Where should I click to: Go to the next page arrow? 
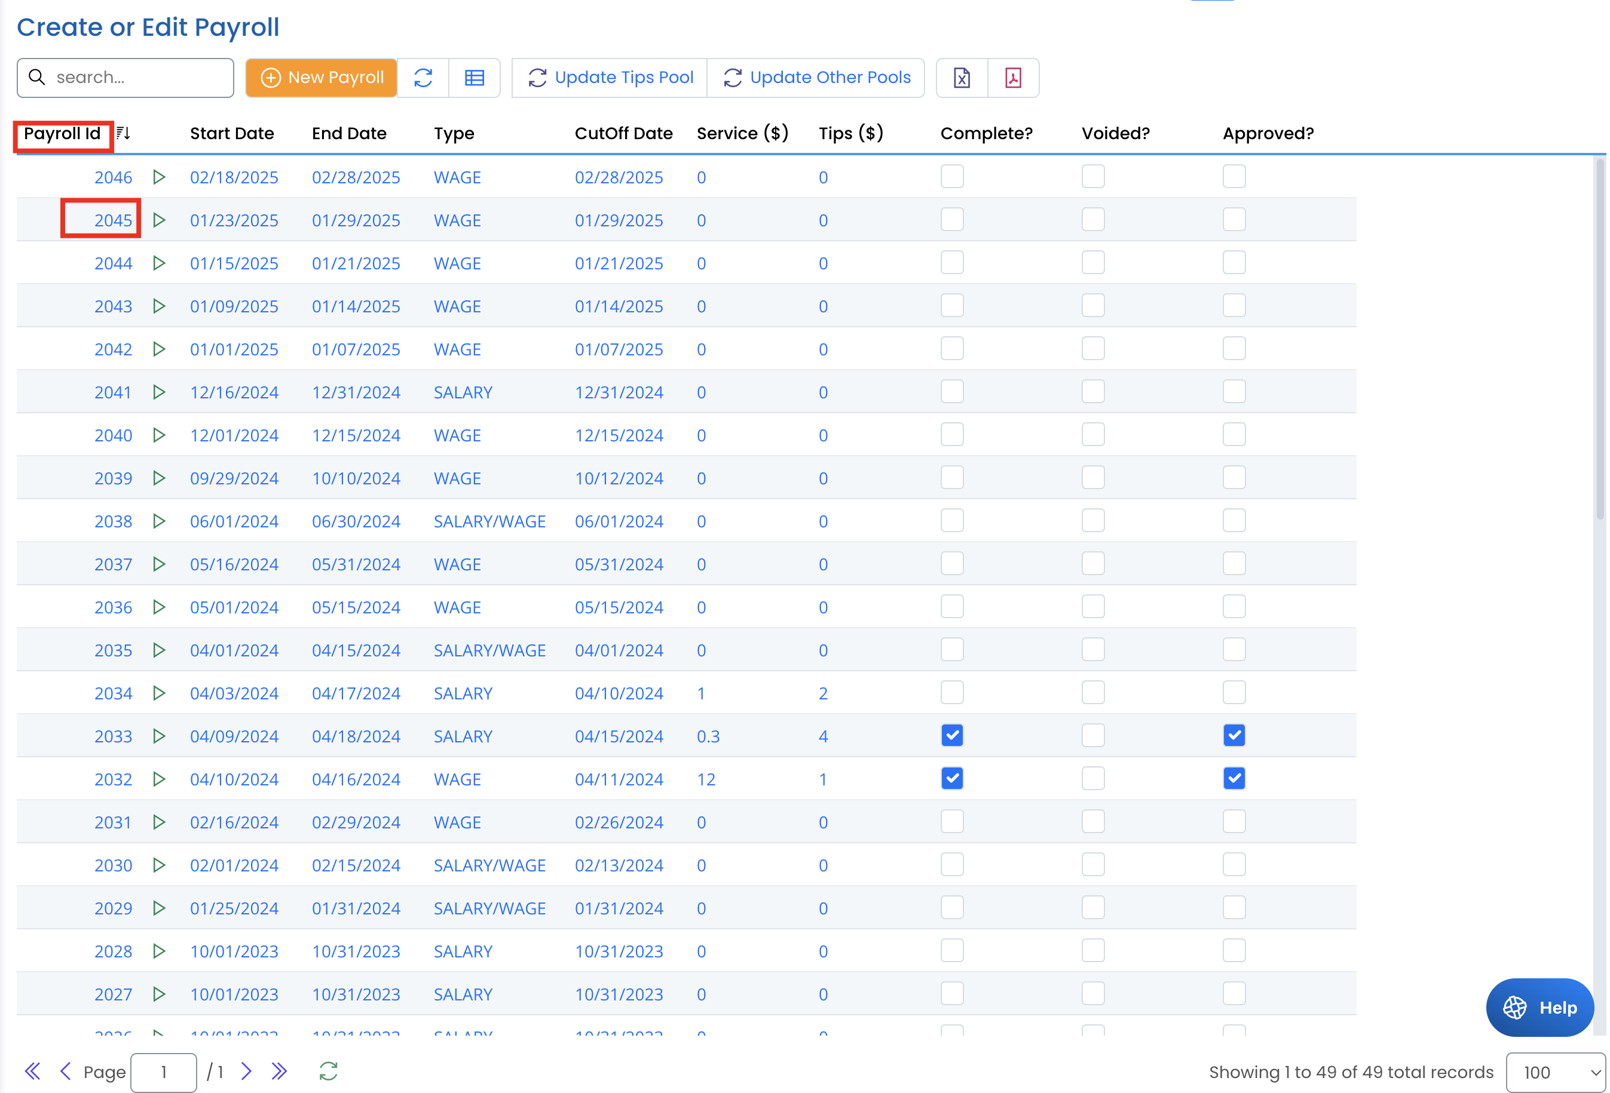coord(247,1071)
